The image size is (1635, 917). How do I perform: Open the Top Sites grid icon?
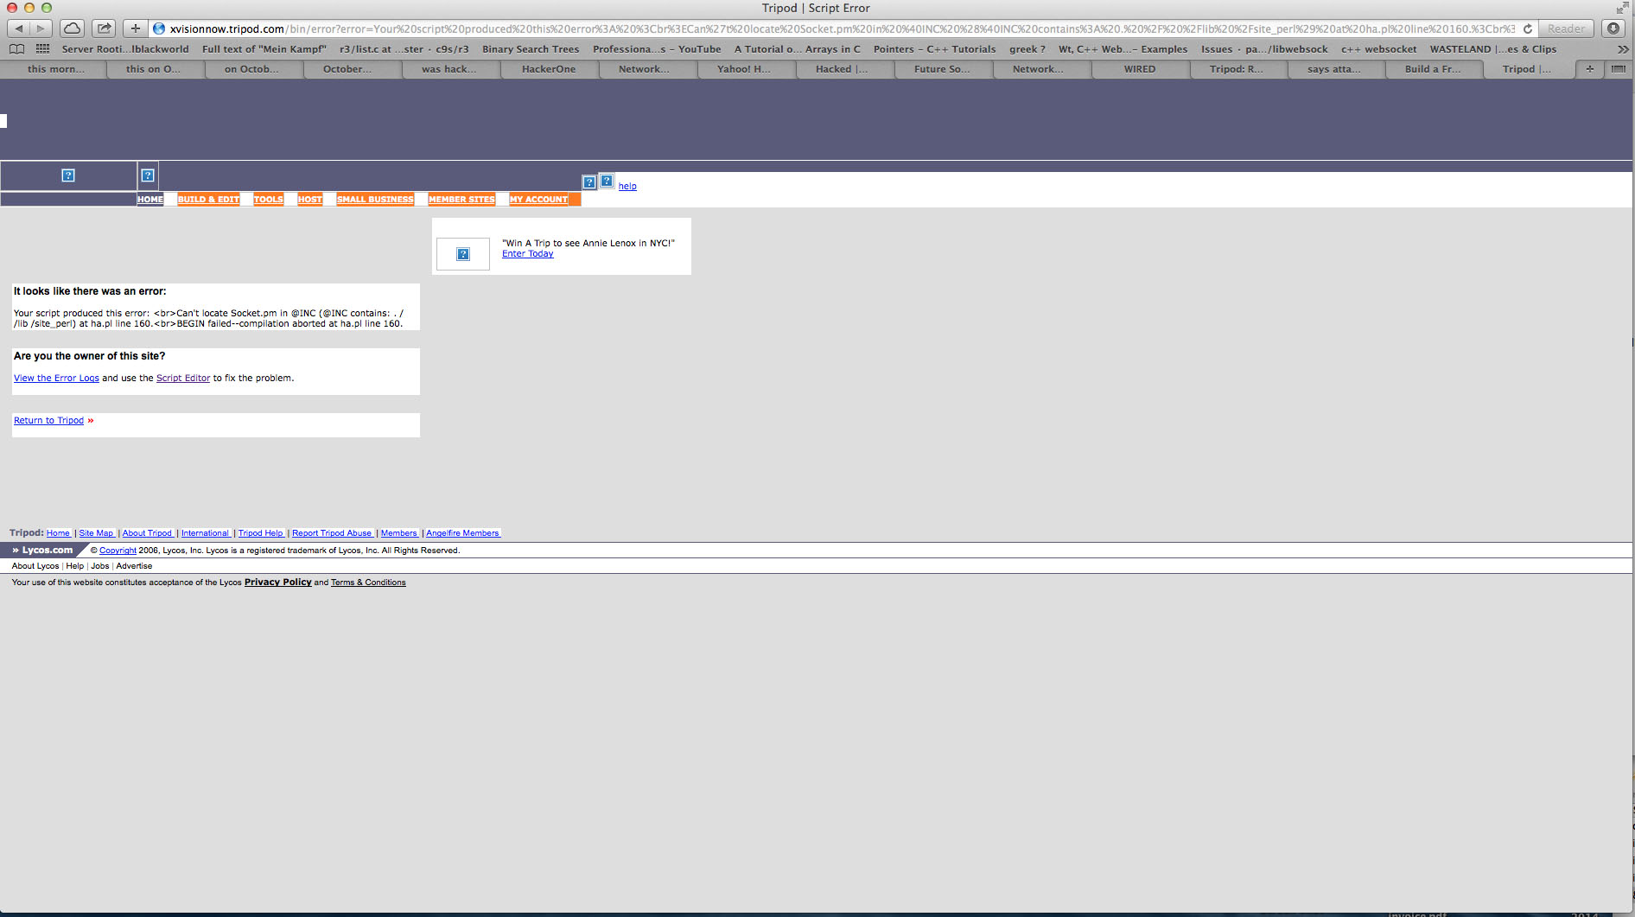click(x=42, y=49)
